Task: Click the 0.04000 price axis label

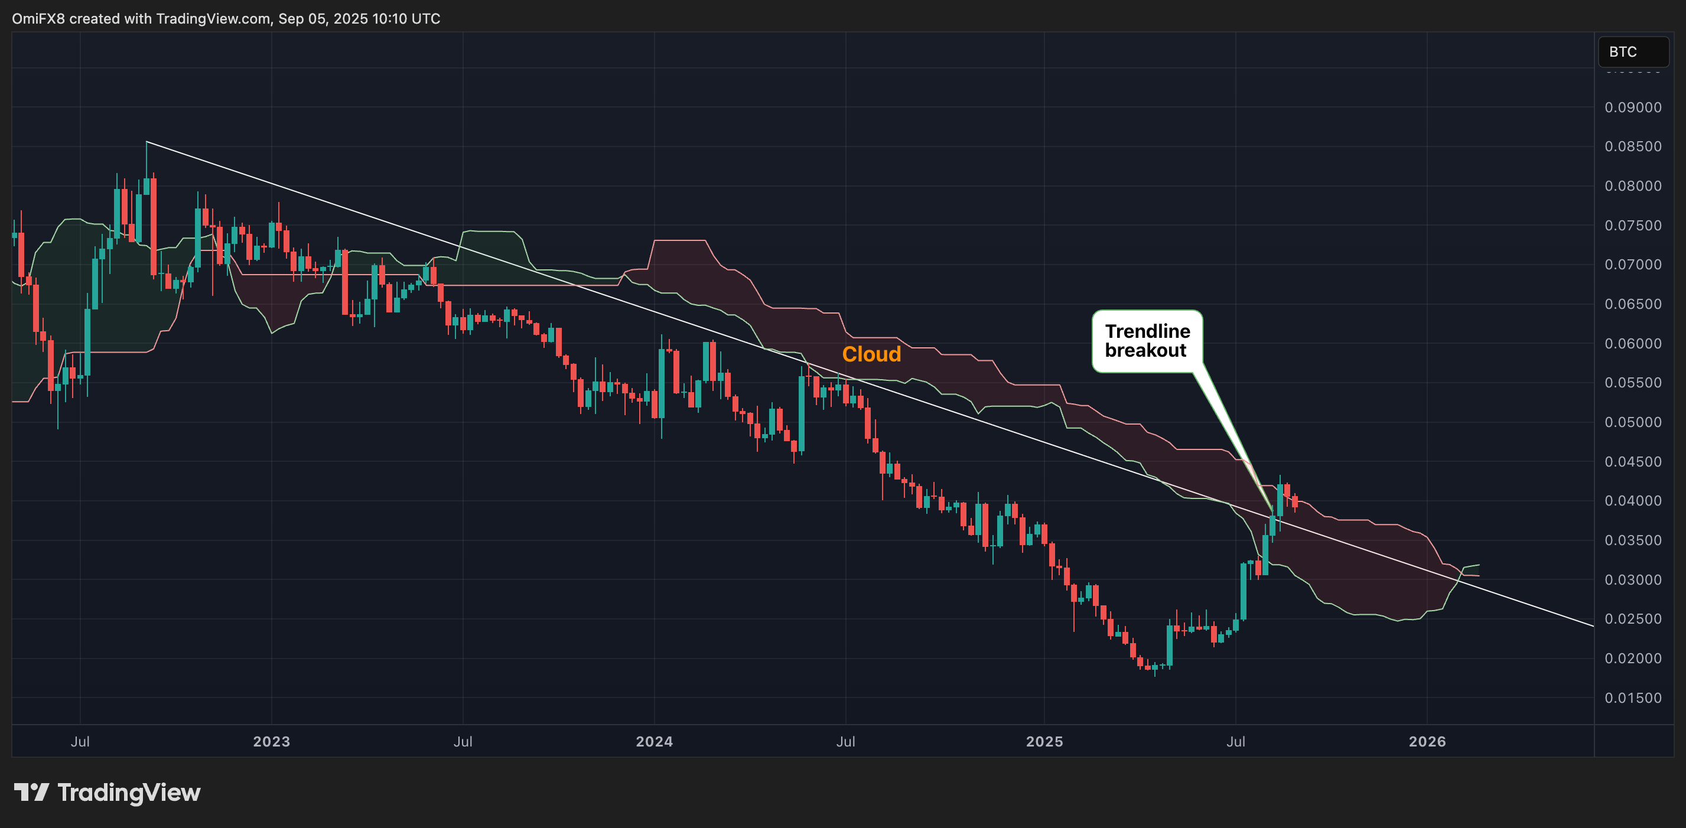Action: tap(1633, 501)
